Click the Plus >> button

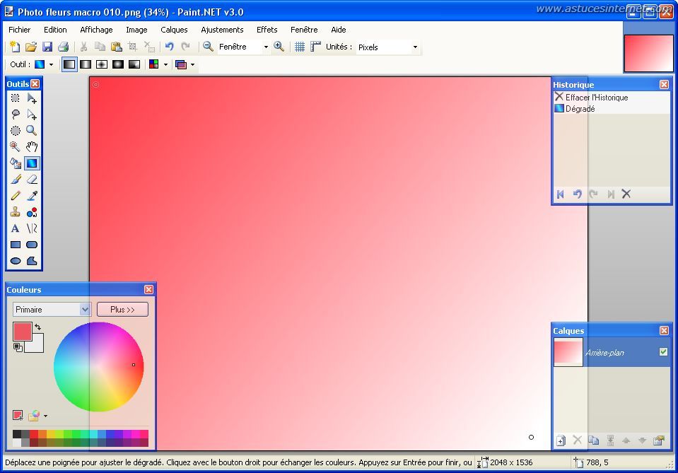coord(122,310)
